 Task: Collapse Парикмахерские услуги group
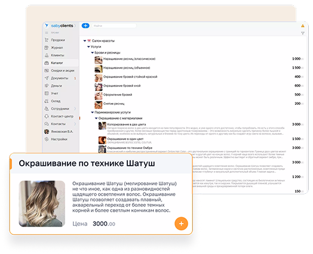coord(92,112)
